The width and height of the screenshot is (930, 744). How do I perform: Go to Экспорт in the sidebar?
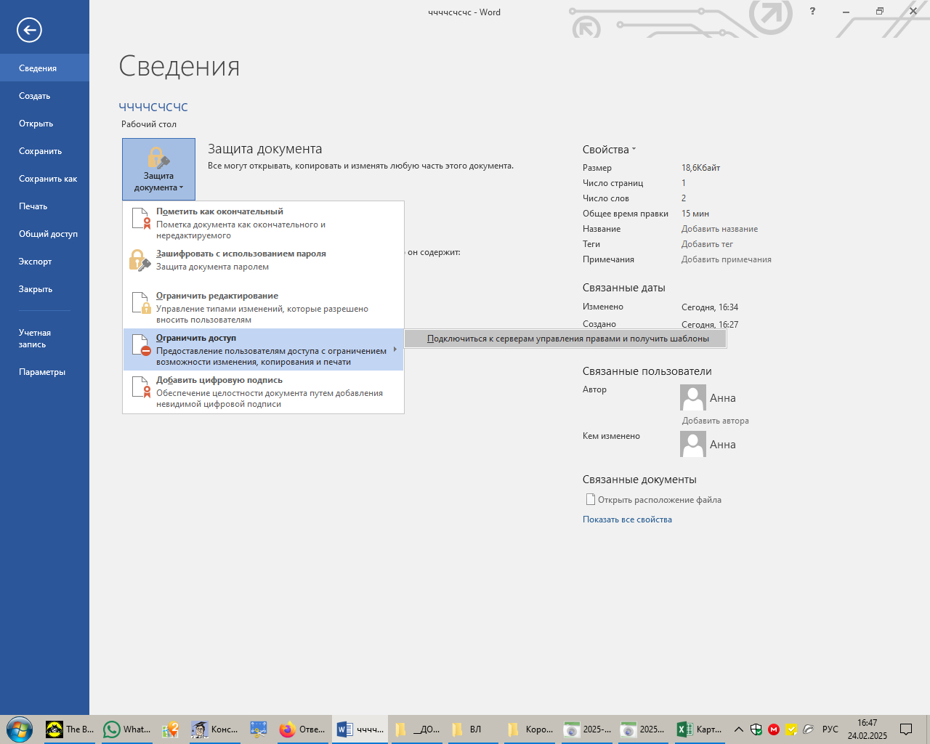click(44, 261)
